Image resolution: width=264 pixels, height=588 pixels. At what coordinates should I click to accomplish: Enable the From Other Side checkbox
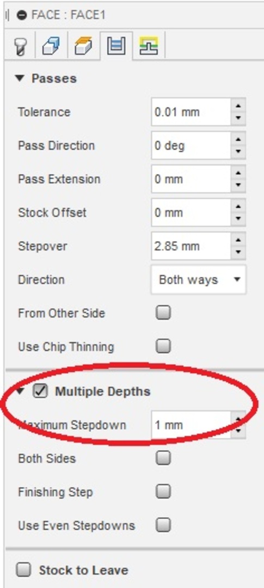(163, 313)
